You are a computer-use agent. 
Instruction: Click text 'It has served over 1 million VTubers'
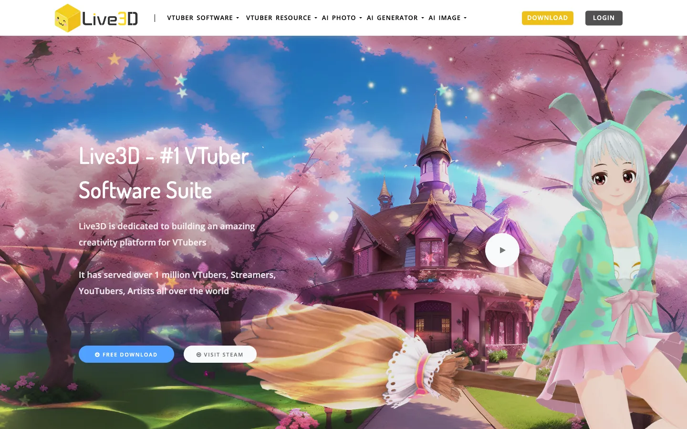coord(152,275)
